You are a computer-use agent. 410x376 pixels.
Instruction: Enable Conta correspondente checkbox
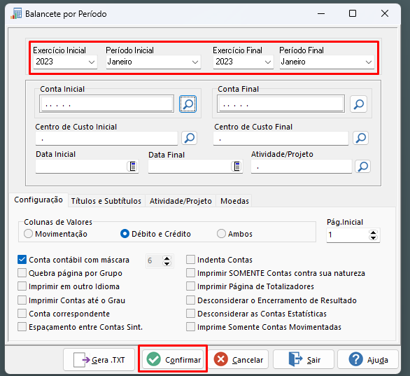click(x=22, y=314)
